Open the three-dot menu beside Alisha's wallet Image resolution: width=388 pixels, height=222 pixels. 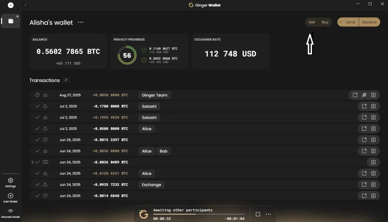[x=81, y=22]
